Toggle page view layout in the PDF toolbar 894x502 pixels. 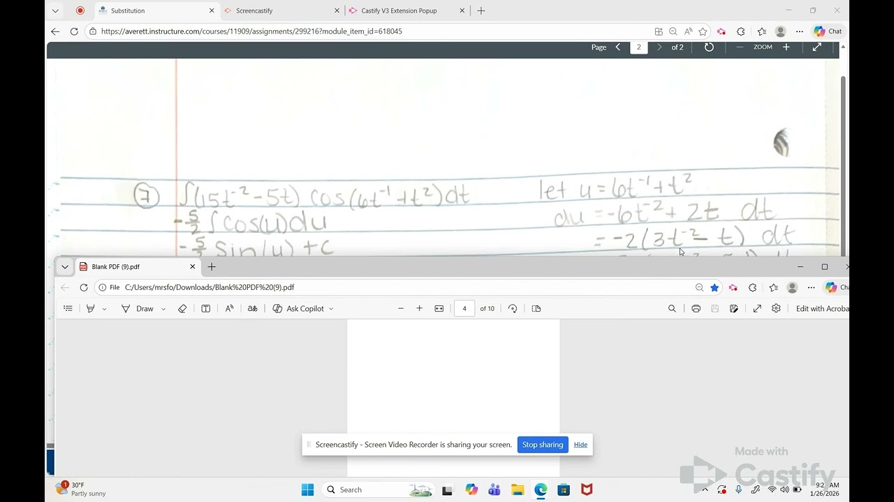536,308
